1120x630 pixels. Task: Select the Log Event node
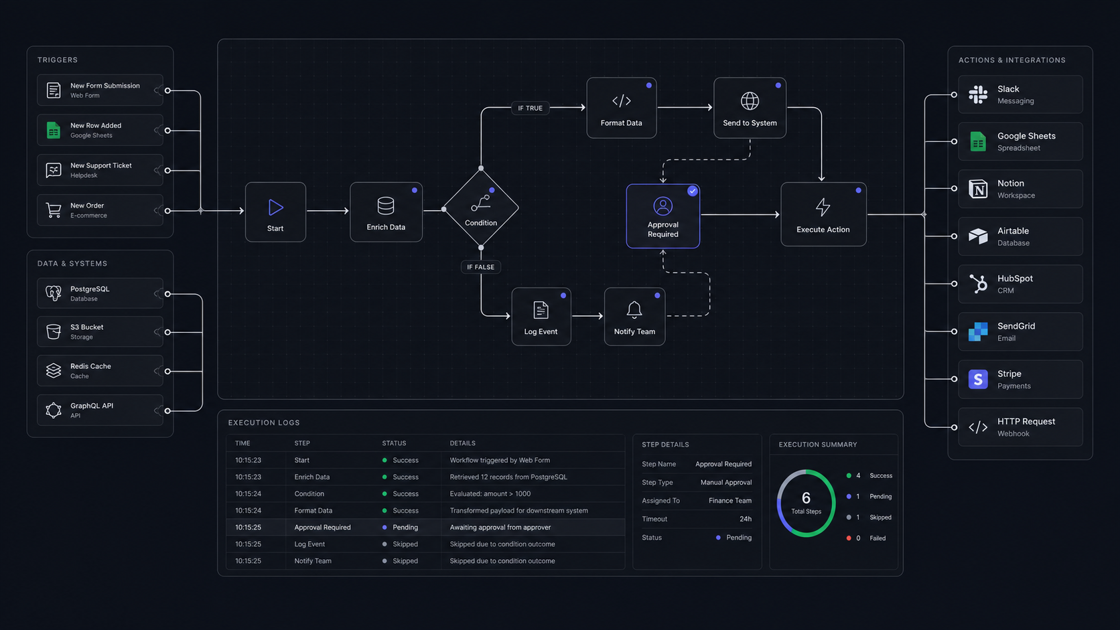point(541,317)
